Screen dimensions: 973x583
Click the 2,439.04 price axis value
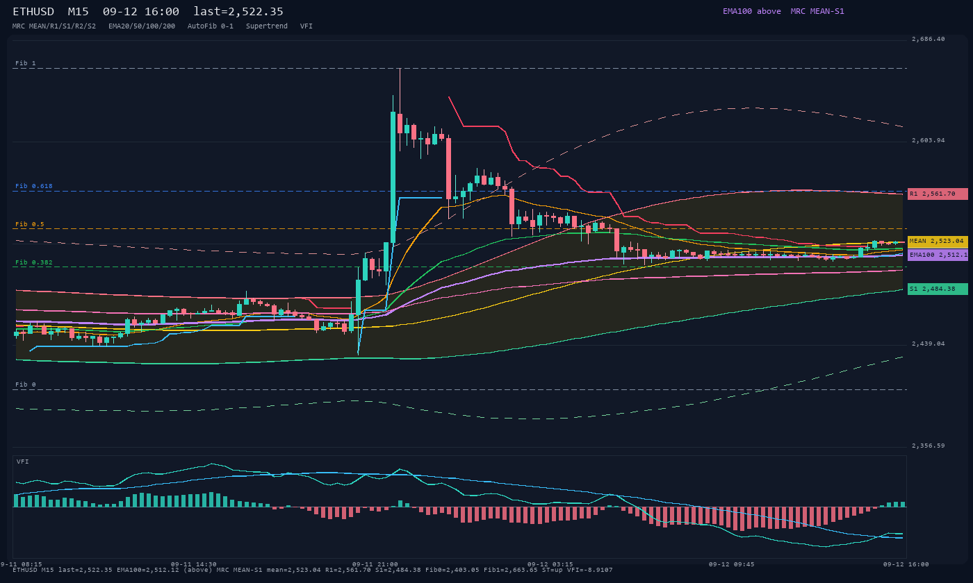[x=929, y=344]
